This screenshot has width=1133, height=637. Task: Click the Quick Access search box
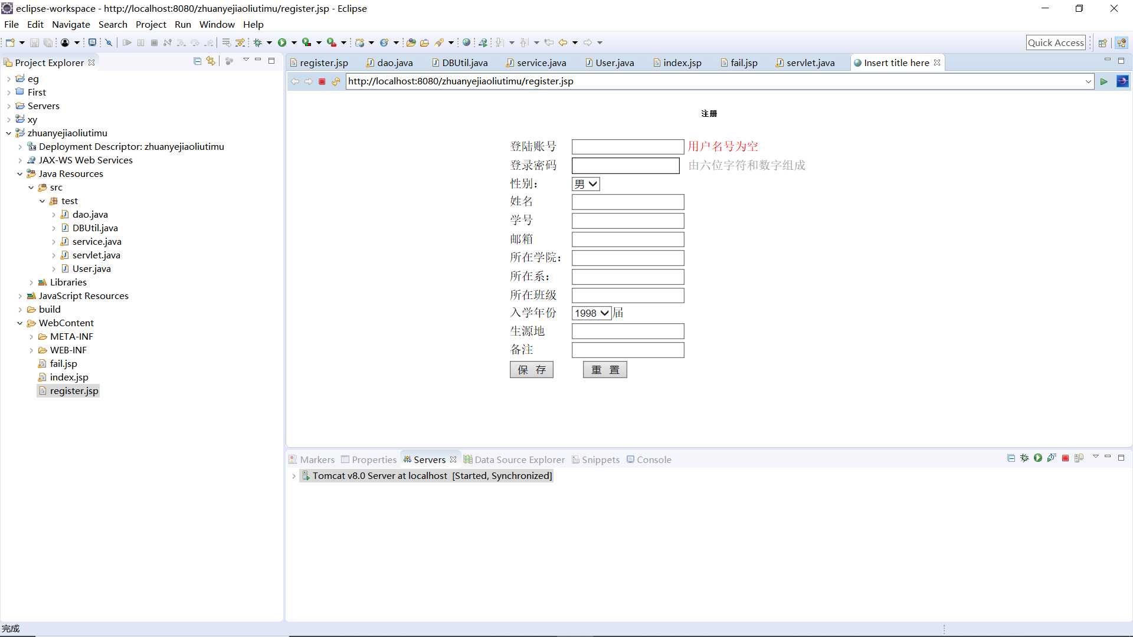coord(1056,42)
